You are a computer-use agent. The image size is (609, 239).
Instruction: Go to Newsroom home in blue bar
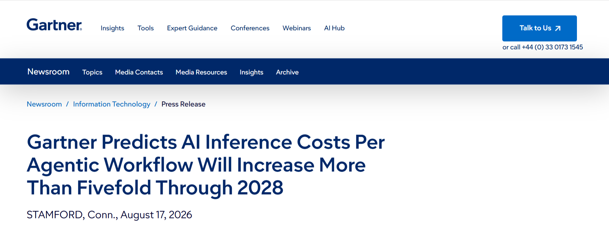click(x=48, y=72)
